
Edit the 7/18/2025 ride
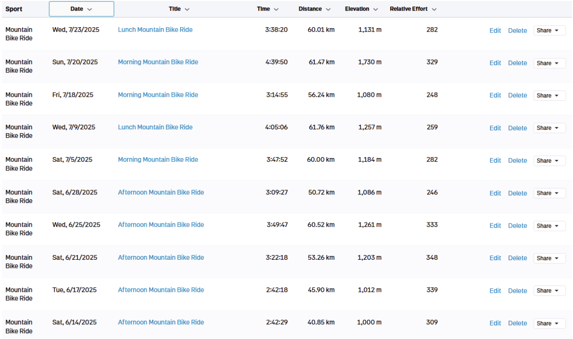tap(495, 95)
